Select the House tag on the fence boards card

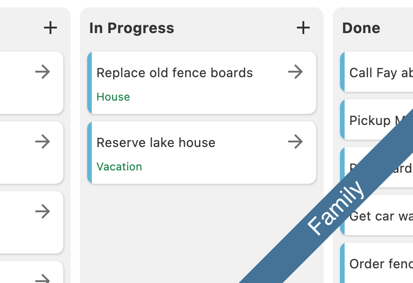tap(113, 97)
